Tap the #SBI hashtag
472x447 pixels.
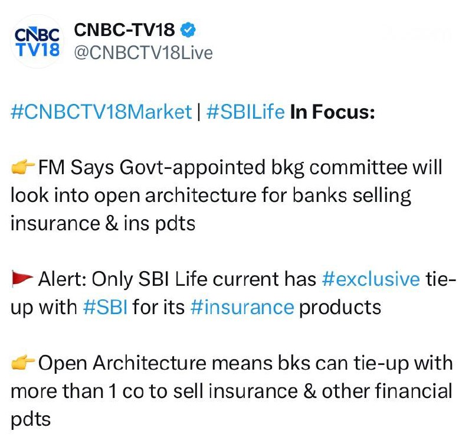[x=106, y=307]
